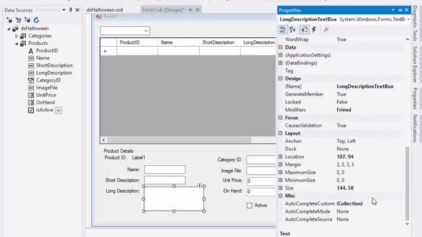Expand (ApplicationSettings) property
The width and height of the screenshot is (422, 237).
pos(280,55)
